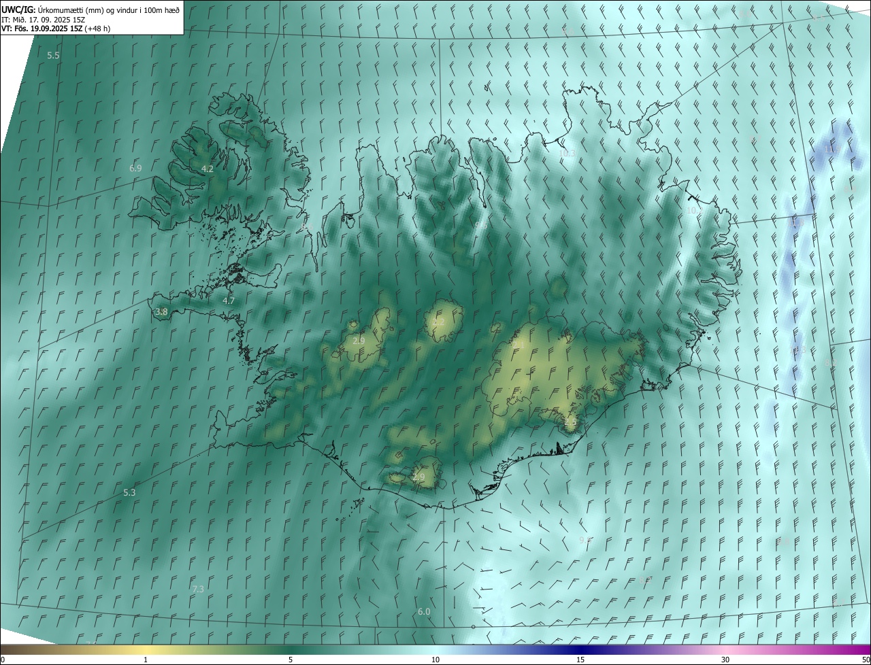Viewport: 871px width, 665px height.
Task: Click the valid time line 'VT: Fös. 19.09.2025 15Z (+48 h)'
Action: [56, 29]
